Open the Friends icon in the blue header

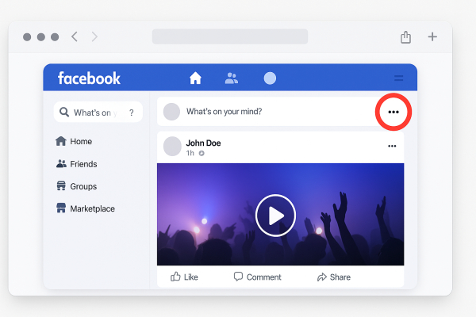pyautogui.click(x=232, y=78)
